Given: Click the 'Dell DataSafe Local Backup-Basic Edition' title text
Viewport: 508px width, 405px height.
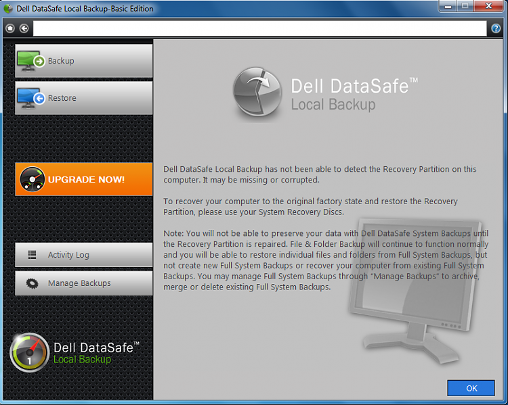Looking at the screenshot, I should pos(85,9).
